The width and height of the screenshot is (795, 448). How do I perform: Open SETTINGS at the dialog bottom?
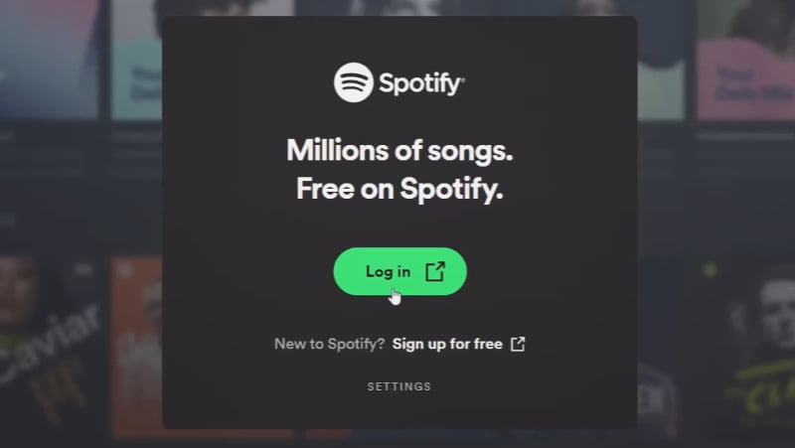pos(399,386)
